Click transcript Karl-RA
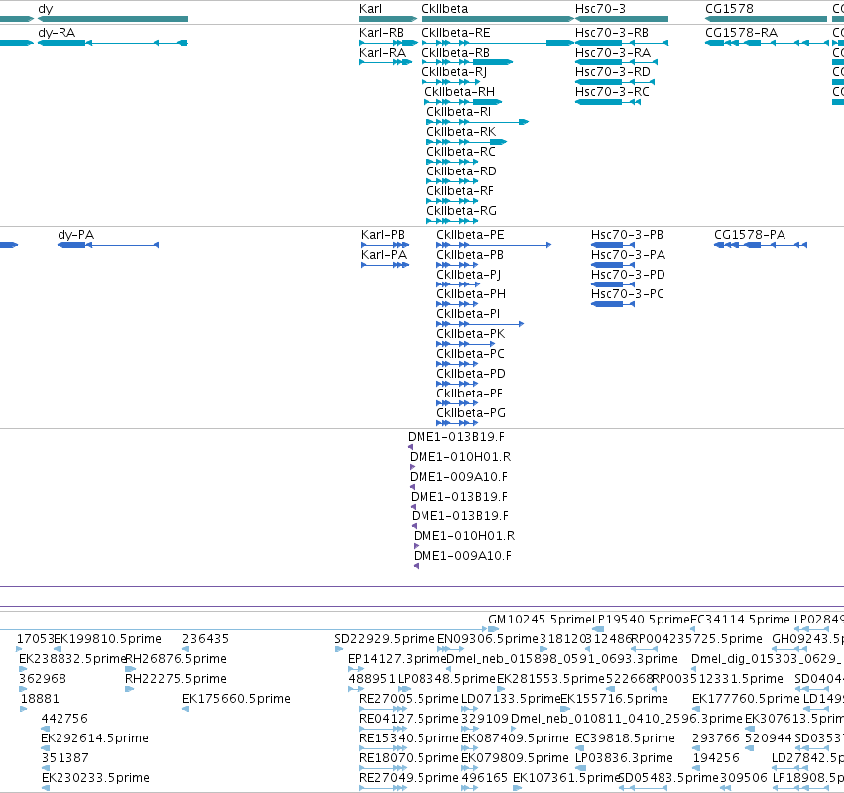This screenshot has width=844, height=793. coord(382,53)
